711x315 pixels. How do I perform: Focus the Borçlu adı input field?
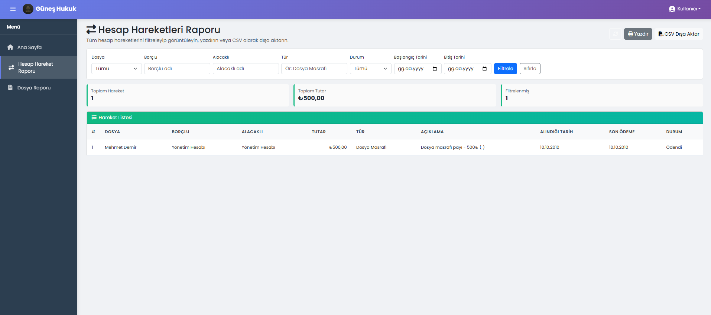coord(177,69)
